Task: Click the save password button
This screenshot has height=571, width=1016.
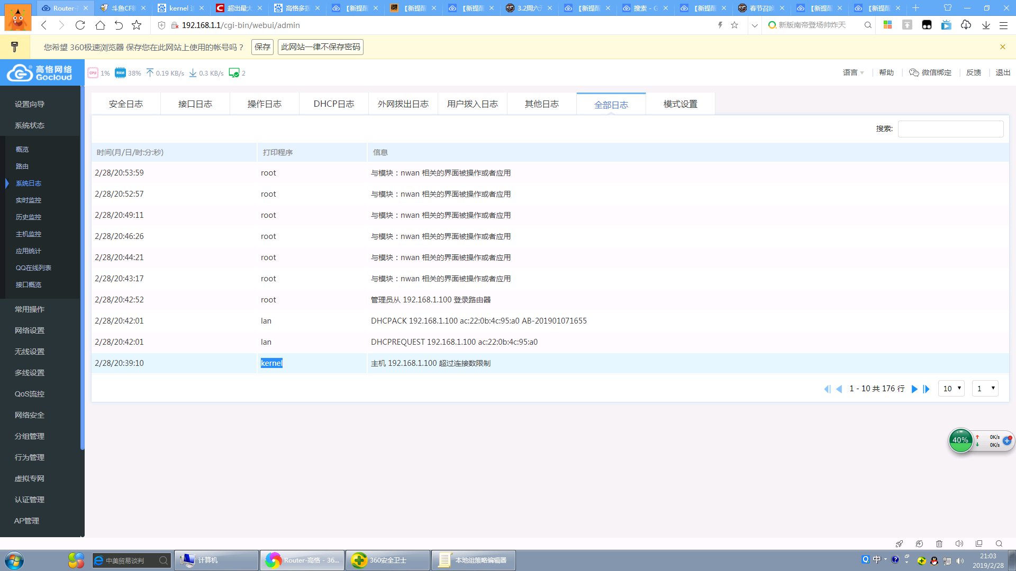Action: pos(262,47)
